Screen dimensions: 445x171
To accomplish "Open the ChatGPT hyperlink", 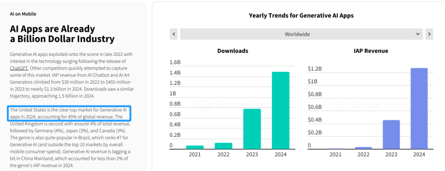I will (x=19, y=68).
